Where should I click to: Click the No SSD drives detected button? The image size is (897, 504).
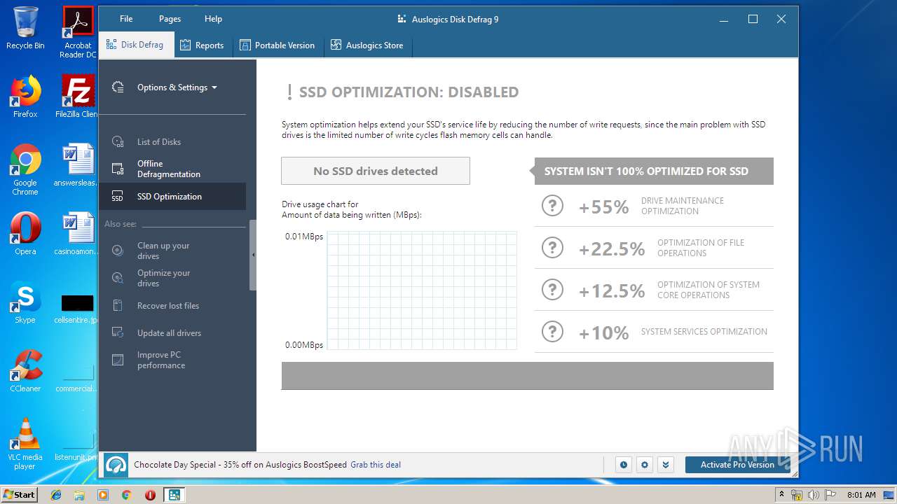pyautogui.click(x=376, y=171)
